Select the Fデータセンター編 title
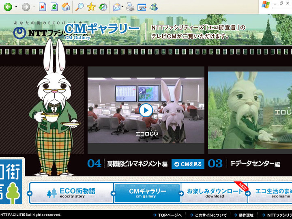The image size is (292, 219). pos(255,164)
